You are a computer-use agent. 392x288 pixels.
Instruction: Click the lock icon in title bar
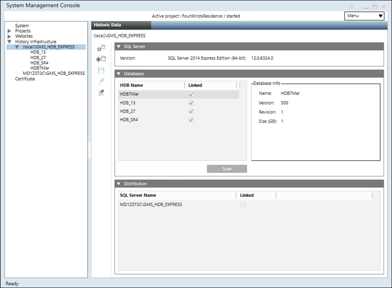[351, 6]
